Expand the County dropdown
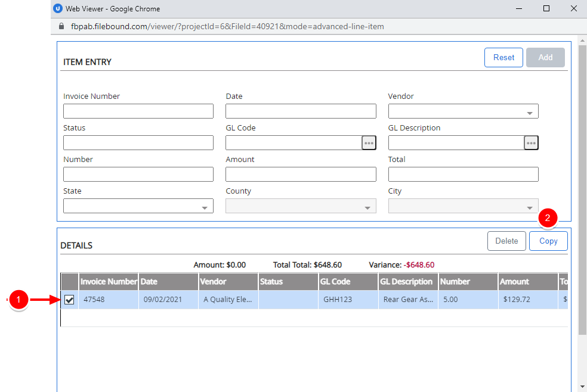The width and height of the screenshot is (587, 392). coord(367,207)
